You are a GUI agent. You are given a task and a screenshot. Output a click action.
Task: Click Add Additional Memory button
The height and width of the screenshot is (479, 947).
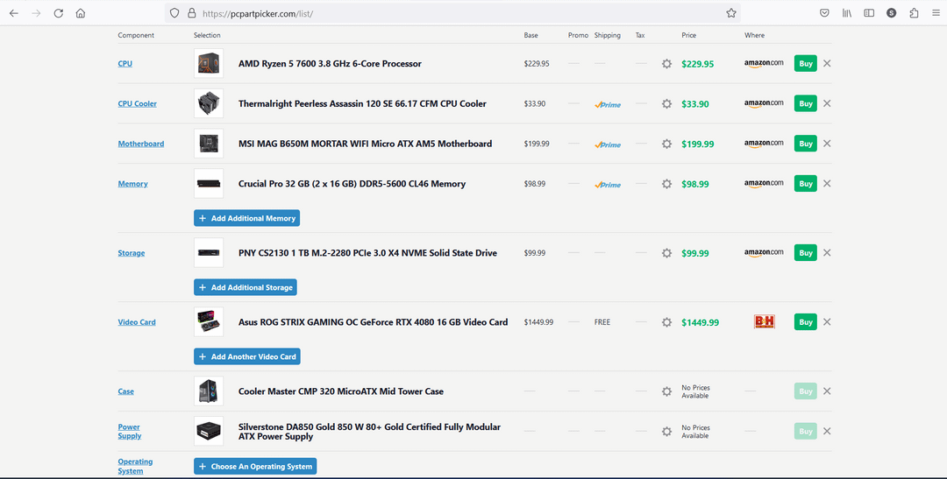[247, 218]
